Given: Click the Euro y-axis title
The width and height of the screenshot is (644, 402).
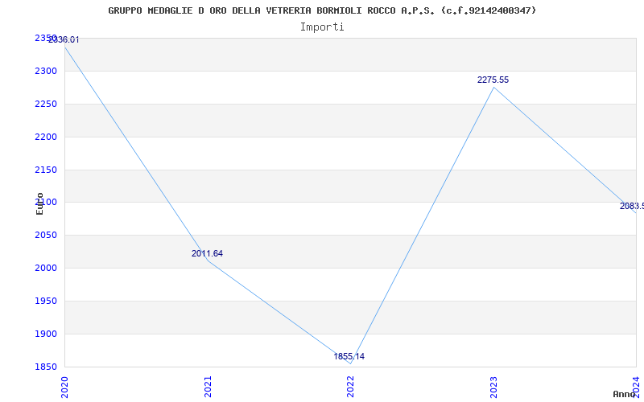Looking at the screenshot, I should tap(39, 203).
